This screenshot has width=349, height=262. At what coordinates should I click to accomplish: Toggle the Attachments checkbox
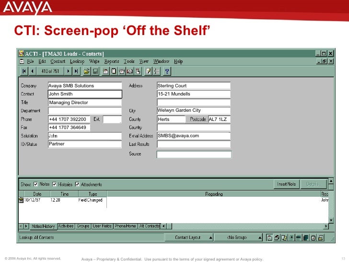[x=77, y=184]
